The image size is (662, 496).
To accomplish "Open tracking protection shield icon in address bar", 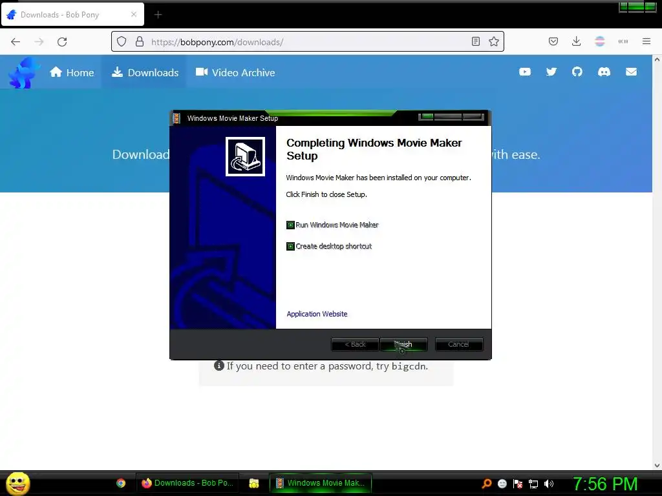I will coord(122,42).
